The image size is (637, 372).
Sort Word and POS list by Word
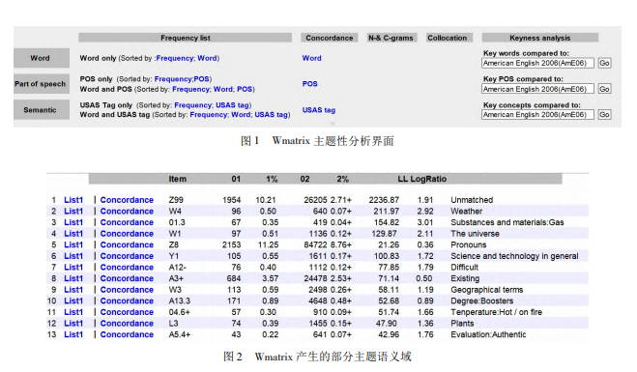pyautogui.click(x=223, y=89)
